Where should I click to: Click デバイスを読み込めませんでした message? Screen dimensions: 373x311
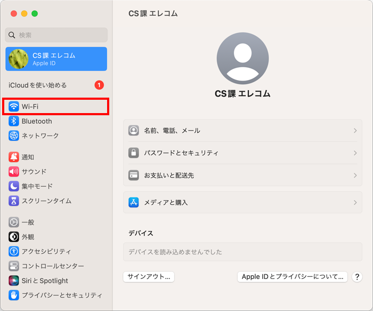pyautogui.click(x=175, y=252)
